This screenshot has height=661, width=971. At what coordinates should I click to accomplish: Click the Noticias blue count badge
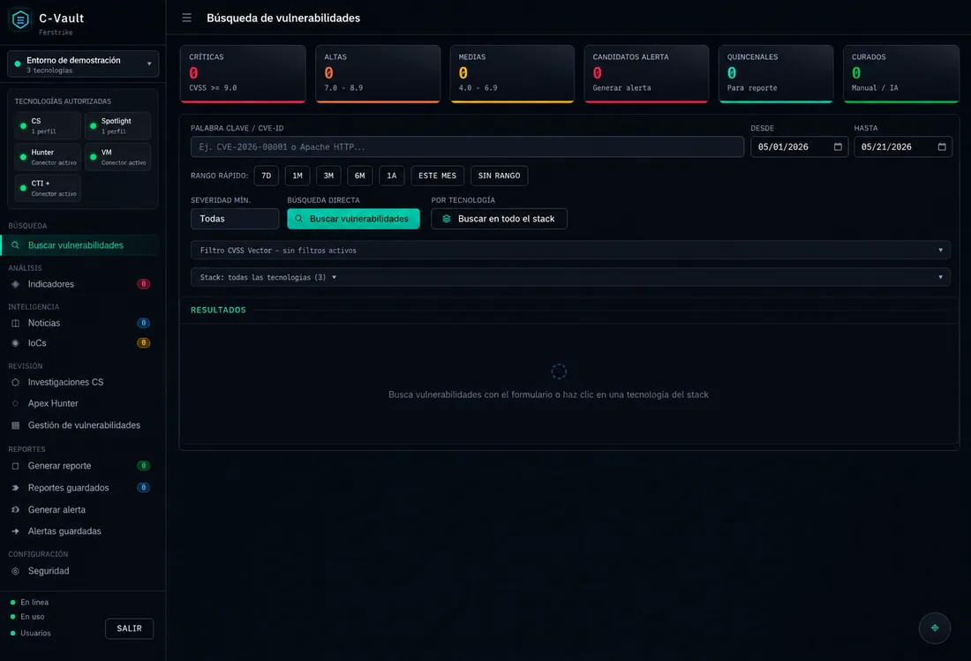click(144, 323)
